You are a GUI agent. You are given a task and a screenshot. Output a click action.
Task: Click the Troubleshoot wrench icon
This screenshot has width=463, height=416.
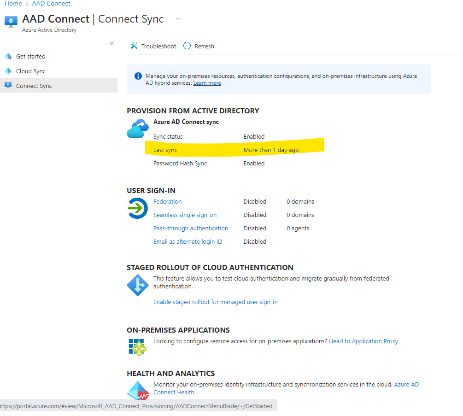pos(134,46)
